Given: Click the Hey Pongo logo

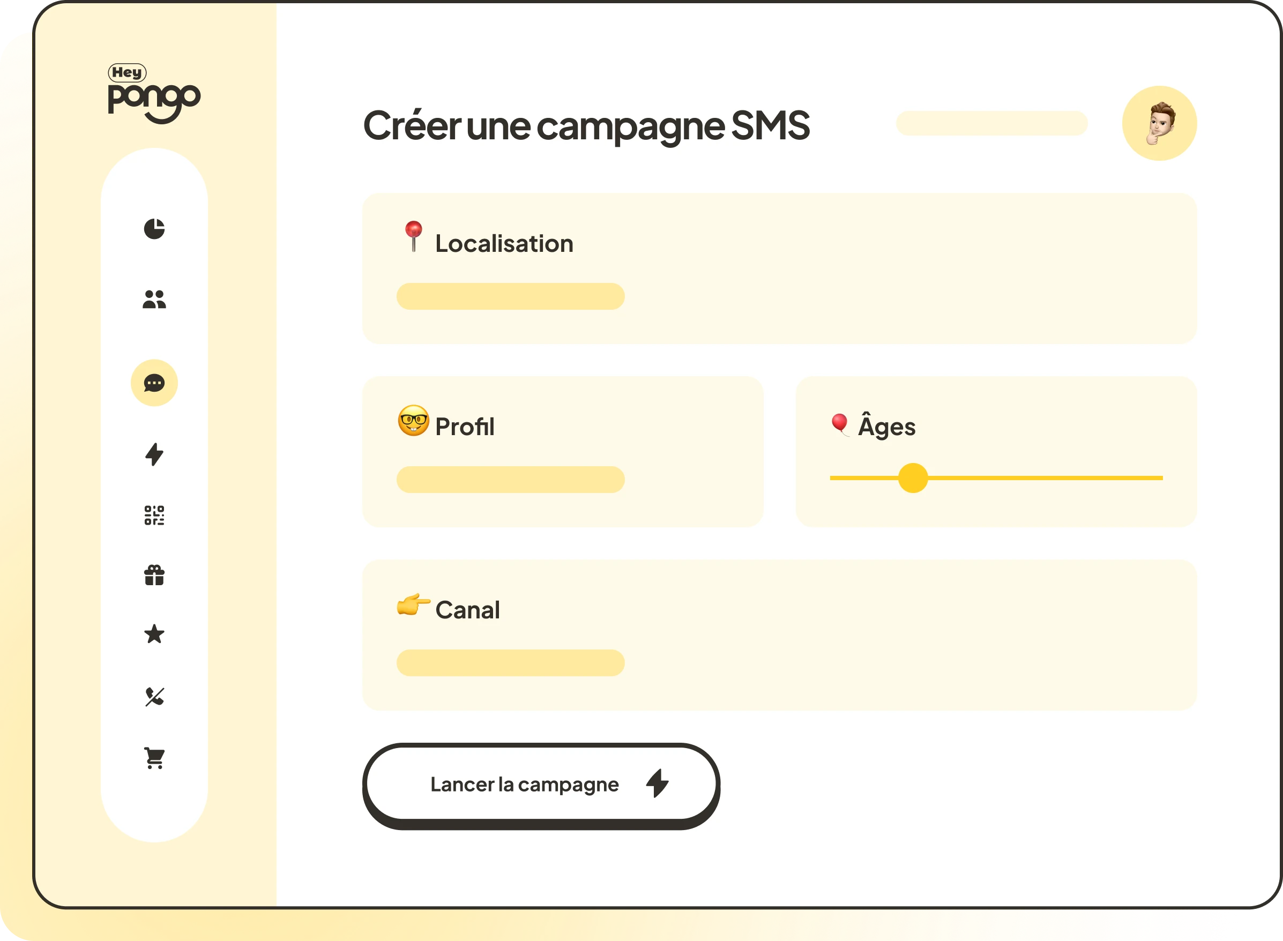Looking at the screenshot, I should [x=154, y=93].
